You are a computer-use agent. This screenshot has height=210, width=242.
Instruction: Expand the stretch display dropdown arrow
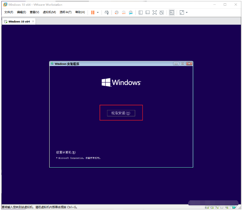click(x=187, y=12)
